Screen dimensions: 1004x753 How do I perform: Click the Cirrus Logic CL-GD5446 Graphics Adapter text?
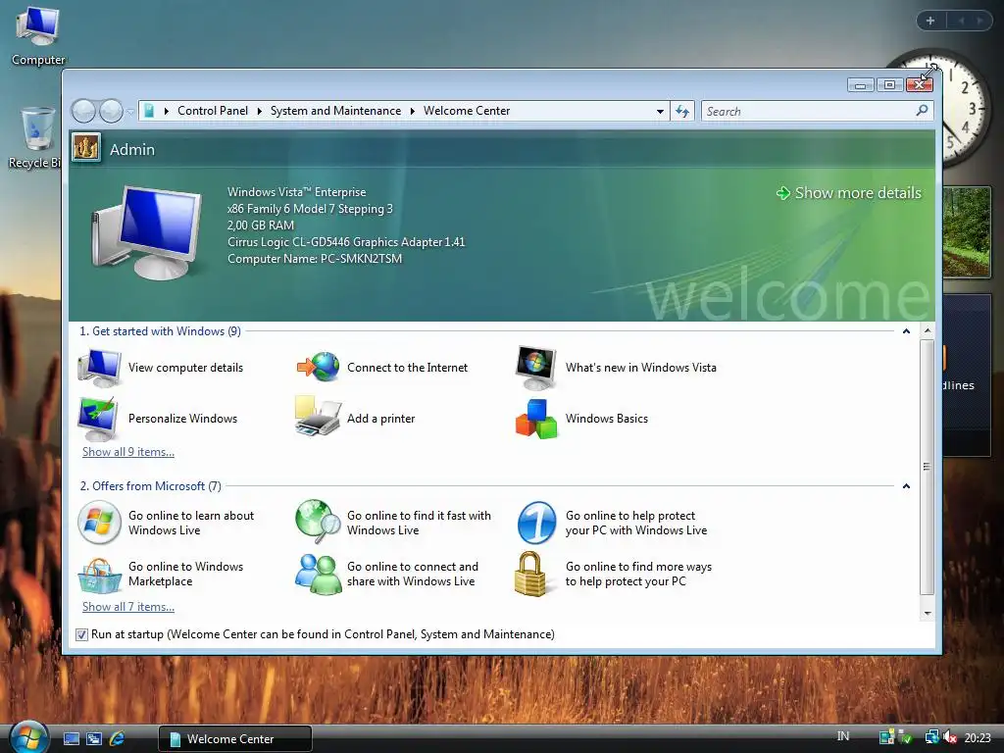346,242
